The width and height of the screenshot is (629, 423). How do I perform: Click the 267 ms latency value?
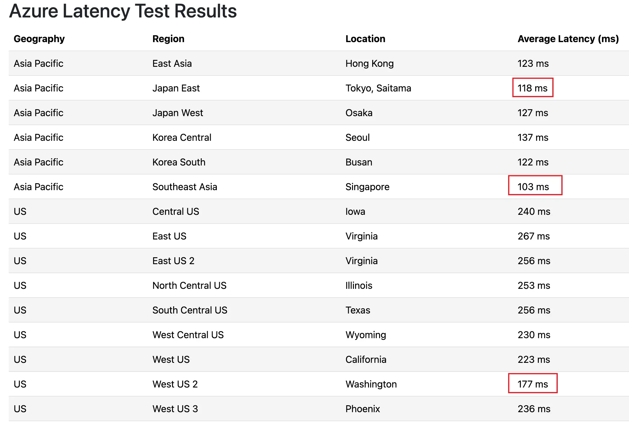533,236
